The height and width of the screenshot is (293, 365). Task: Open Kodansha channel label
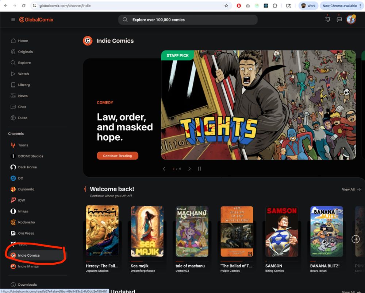click(x=27, y=222)
